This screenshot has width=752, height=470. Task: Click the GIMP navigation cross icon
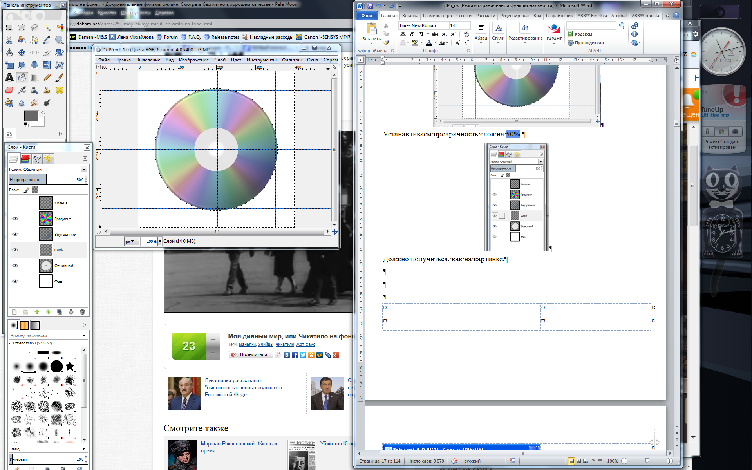click(x=335, y=232)
